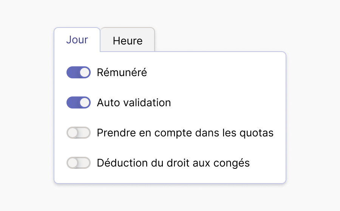This screenshot has width=340, height=211.
Task: Click the white knob of Rémunéré switch
Action: click(85, 72)
